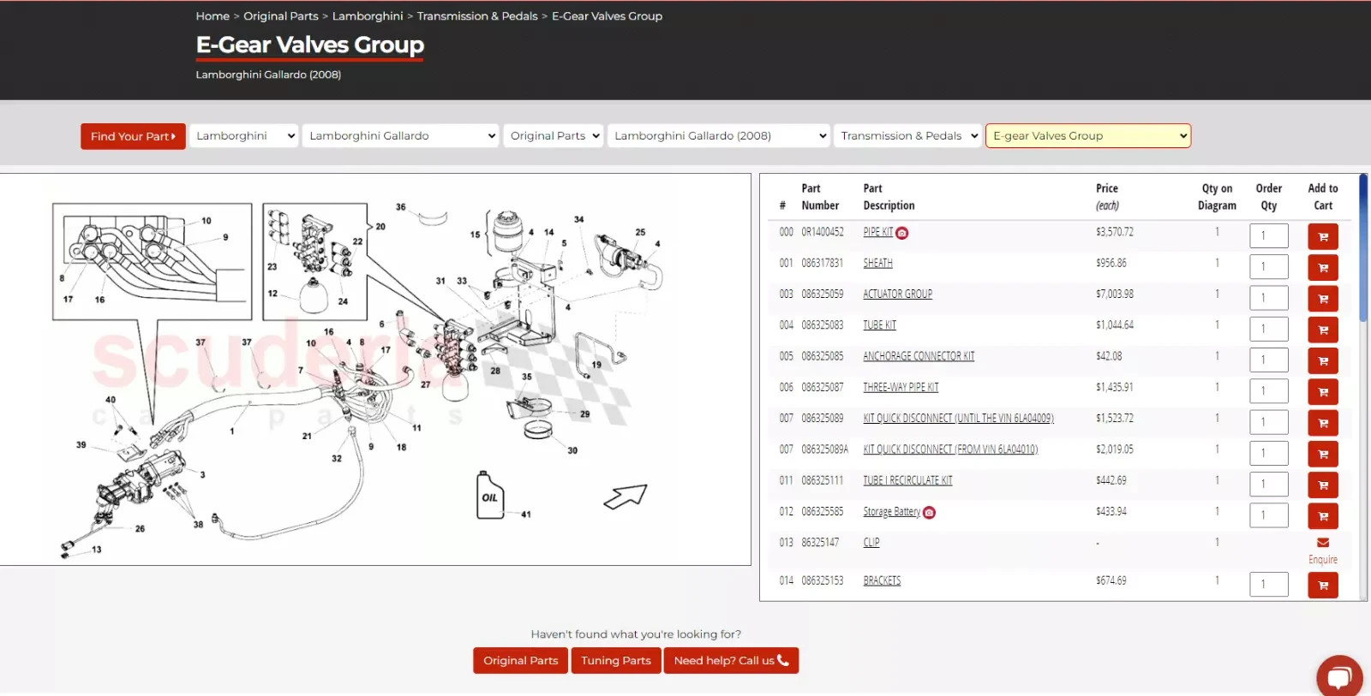
Task: Click the Enquire envelope icon for CLIP
Action: tap(1323, 543)
